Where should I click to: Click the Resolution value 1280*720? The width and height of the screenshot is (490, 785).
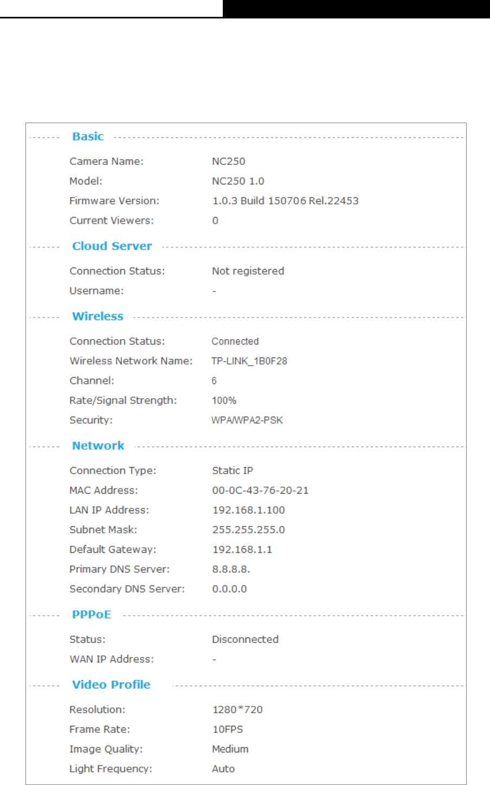click(237, 710)
